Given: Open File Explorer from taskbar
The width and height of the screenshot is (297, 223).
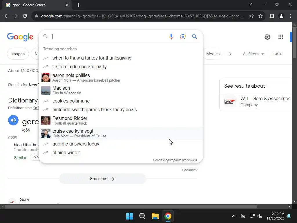Looking at the screenshot, I should 155,216.
